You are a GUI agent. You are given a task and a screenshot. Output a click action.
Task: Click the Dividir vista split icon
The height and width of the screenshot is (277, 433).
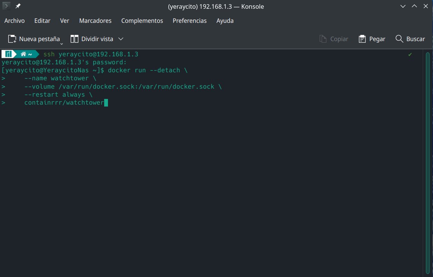point(75,39)
